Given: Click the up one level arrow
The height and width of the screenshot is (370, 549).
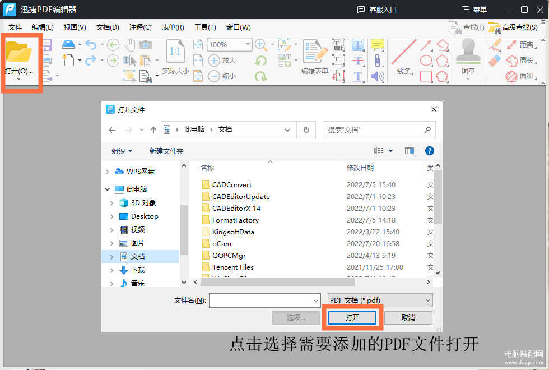Looking at the screenshot, I should [x=153, y=130].
